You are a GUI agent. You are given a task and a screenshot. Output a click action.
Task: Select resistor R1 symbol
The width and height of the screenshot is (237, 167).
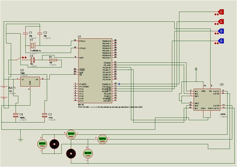53,60
